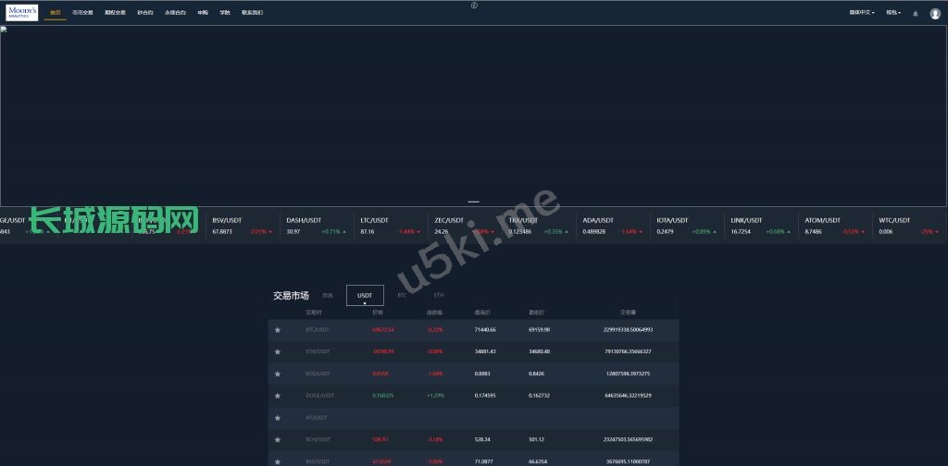This screenshot has width=948, height=466.
Task: Expand the 简体中文 language dropdown
Action: 862,13
